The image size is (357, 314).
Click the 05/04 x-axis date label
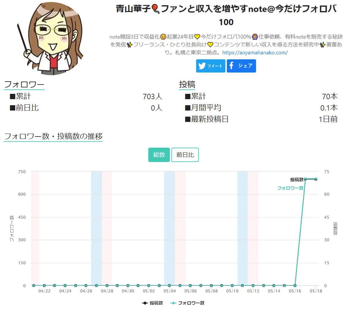click(x=170, y=291)
